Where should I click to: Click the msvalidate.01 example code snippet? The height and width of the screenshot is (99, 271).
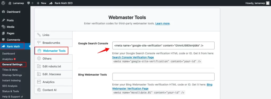click(x=149, y=93)
